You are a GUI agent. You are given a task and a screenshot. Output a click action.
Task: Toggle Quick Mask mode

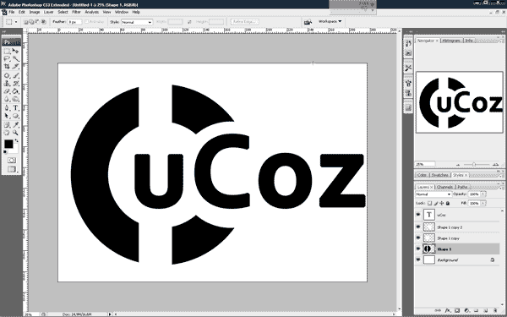point(11,161)
